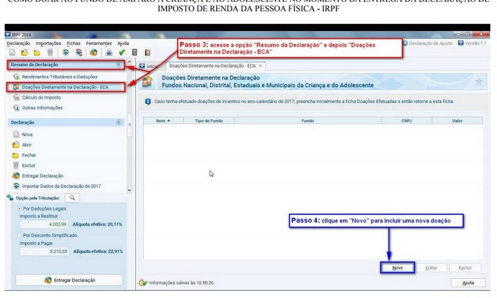Click the sidebar scrollbar down arrow
This screenshot has width=497, height=298.
[129, 190]
